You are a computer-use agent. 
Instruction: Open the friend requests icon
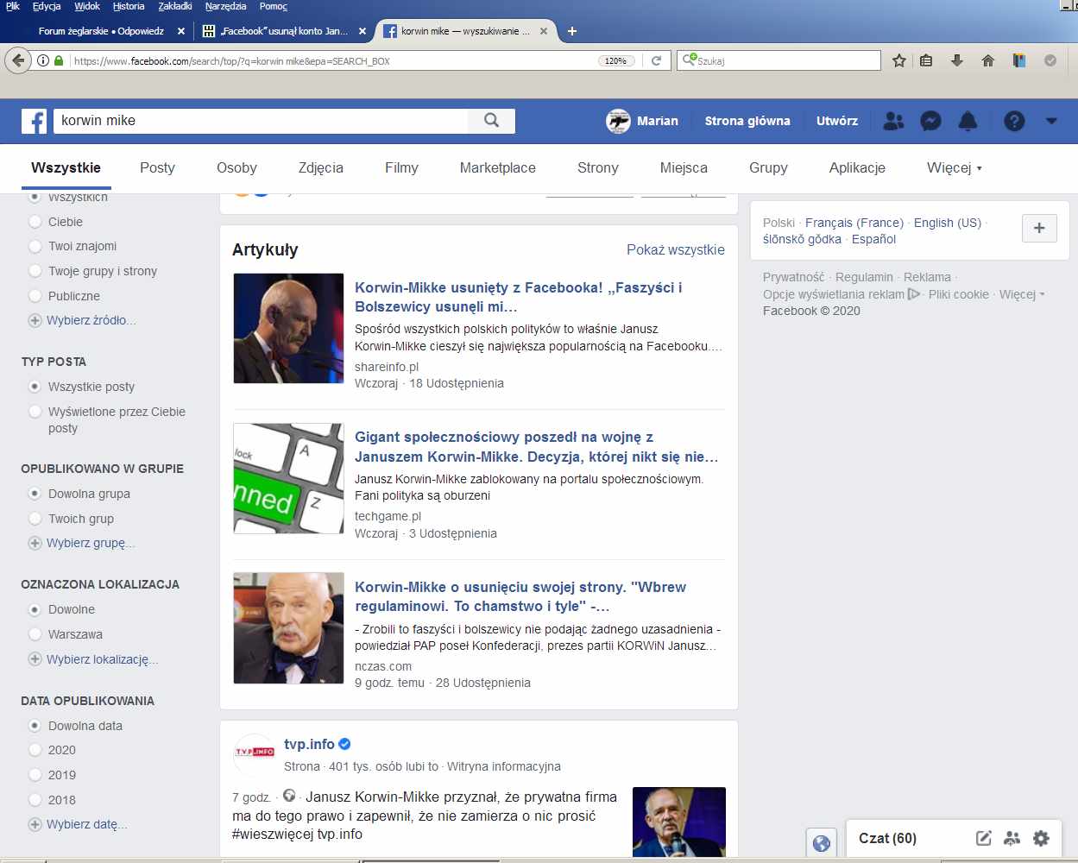coord(893,121)
